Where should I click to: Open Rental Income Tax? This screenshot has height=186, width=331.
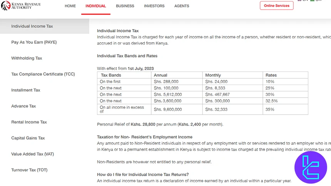point(29,122)
